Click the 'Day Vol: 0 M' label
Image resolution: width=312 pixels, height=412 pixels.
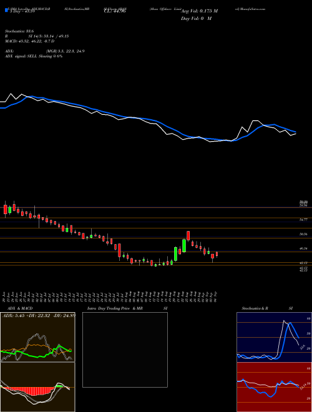(196, 18)
